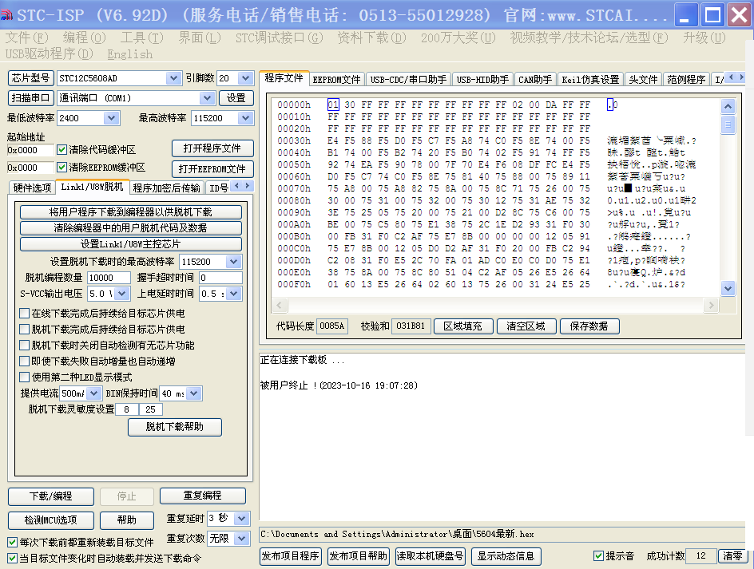The width and height of the screenshot is (754, 569).
Task: Click 扫描串口 button
Action: pyautogui.click(x=31, y=98)
